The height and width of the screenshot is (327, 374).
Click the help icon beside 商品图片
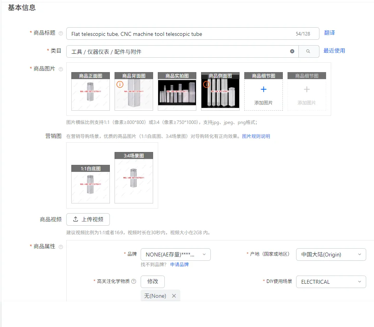[61, 69]
